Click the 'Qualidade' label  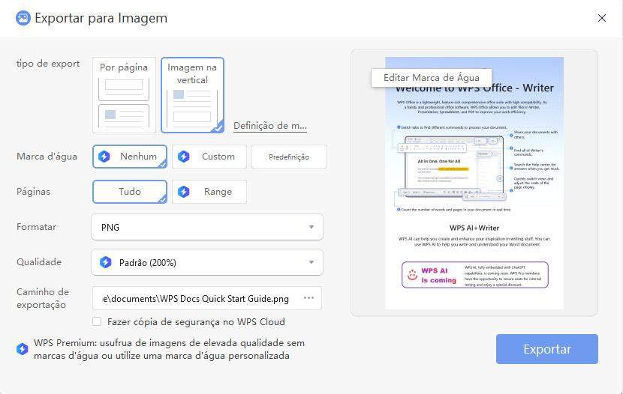pyautogui.click(x=39, y=262)
